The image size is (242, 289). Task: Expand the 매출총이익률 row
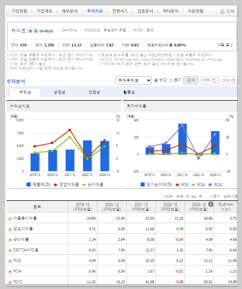(10, 219)
